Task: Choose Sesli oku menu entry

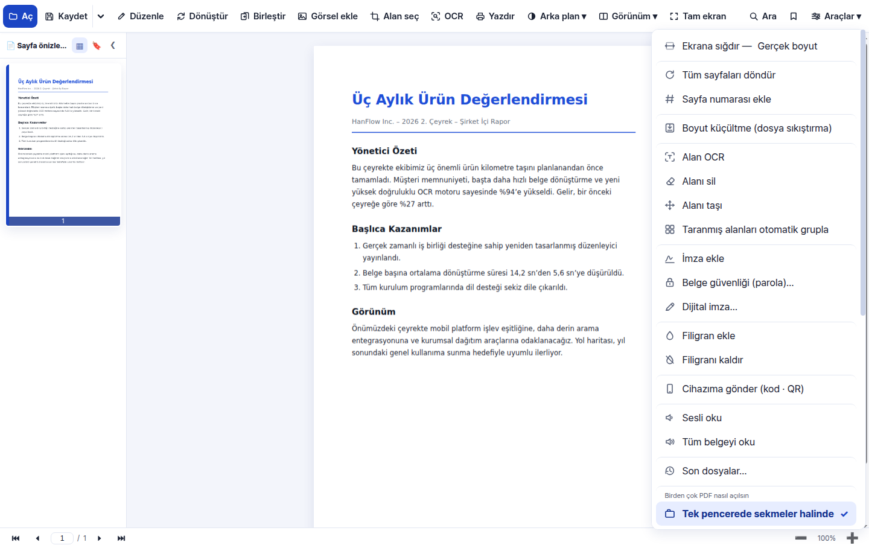Action: (x=756, y=418)
